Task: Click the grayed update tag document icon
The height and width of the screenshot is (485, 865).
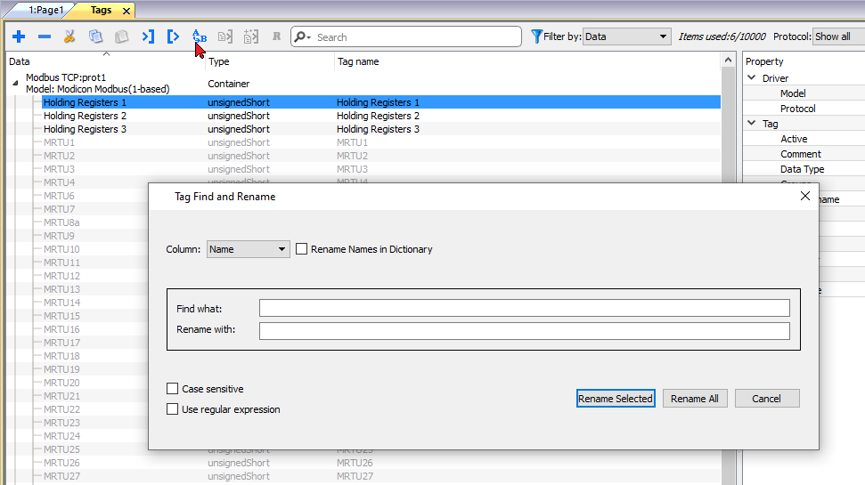Action: click(x=225, y=36)
